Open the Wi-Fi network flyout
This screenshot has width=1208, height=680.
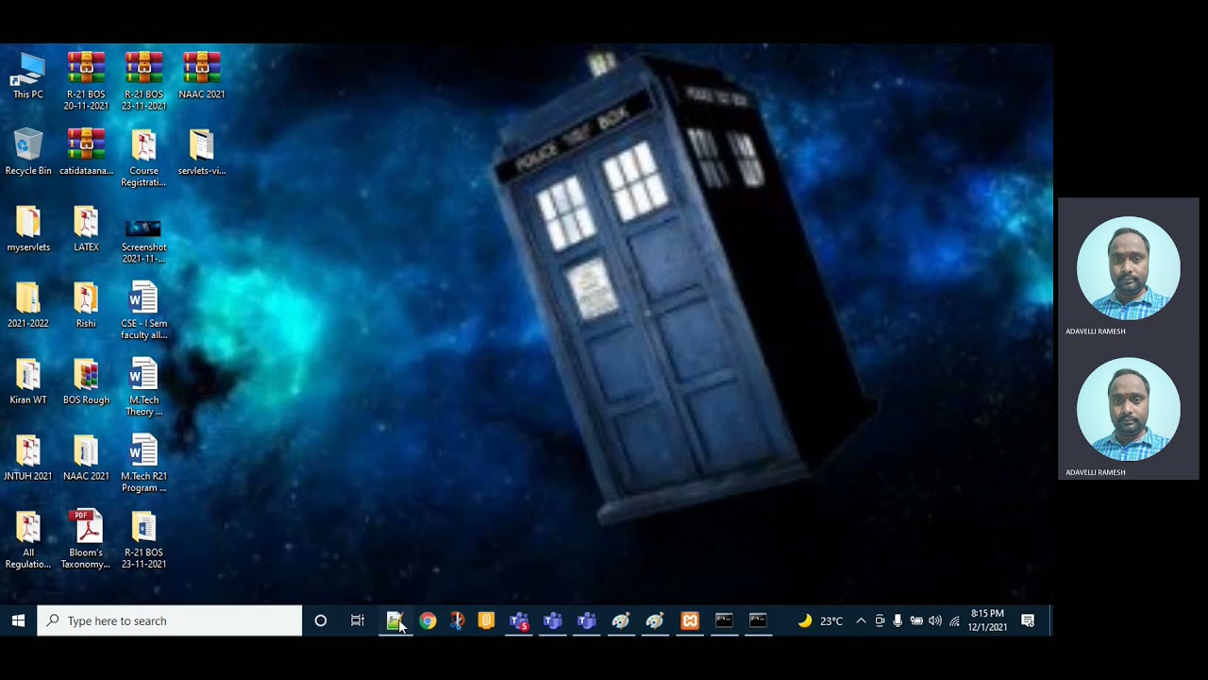coord(955,620)
